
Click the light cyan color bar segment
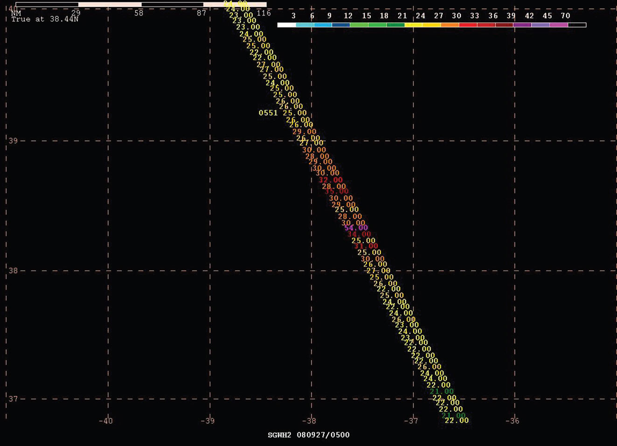(x=305, y=25)
